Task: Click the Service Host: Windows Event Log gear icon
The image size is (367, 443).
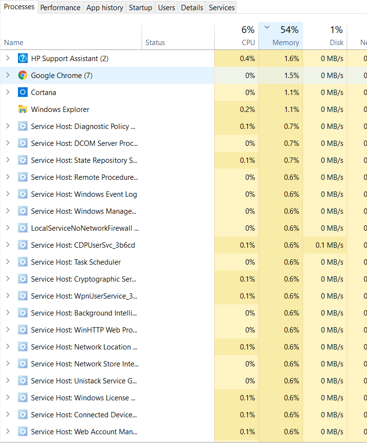Action: point(22,194)
